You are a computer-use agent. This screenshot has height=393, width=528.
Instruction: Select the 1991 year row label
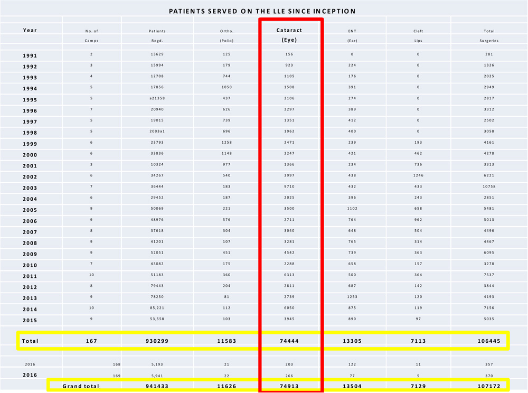point(30,55)
